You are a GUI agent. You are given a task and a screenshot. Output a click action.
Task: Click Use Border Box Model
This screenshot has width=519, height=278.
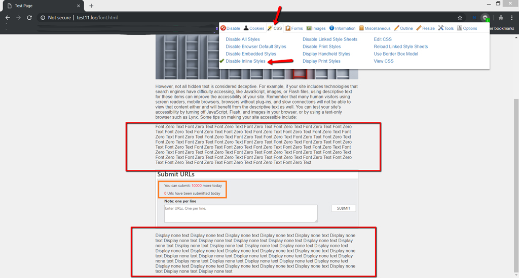point(396,54)
